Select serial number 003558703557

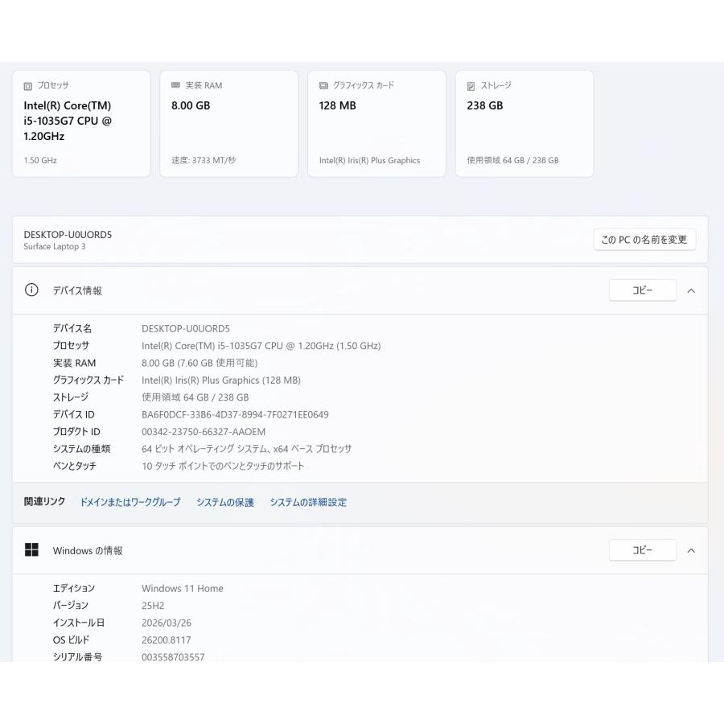click(x=173, y=657)
